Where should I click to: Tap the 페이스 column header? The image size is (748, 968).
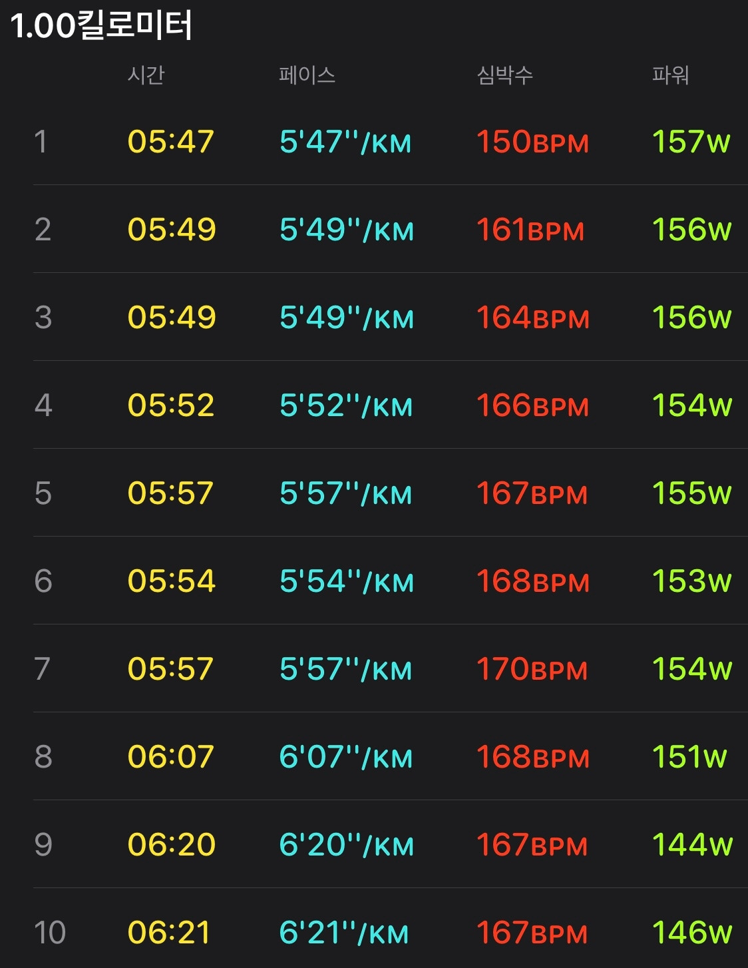307,75
